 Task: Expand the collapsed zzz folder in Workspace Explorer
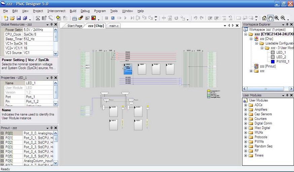[x=251, y=71]
